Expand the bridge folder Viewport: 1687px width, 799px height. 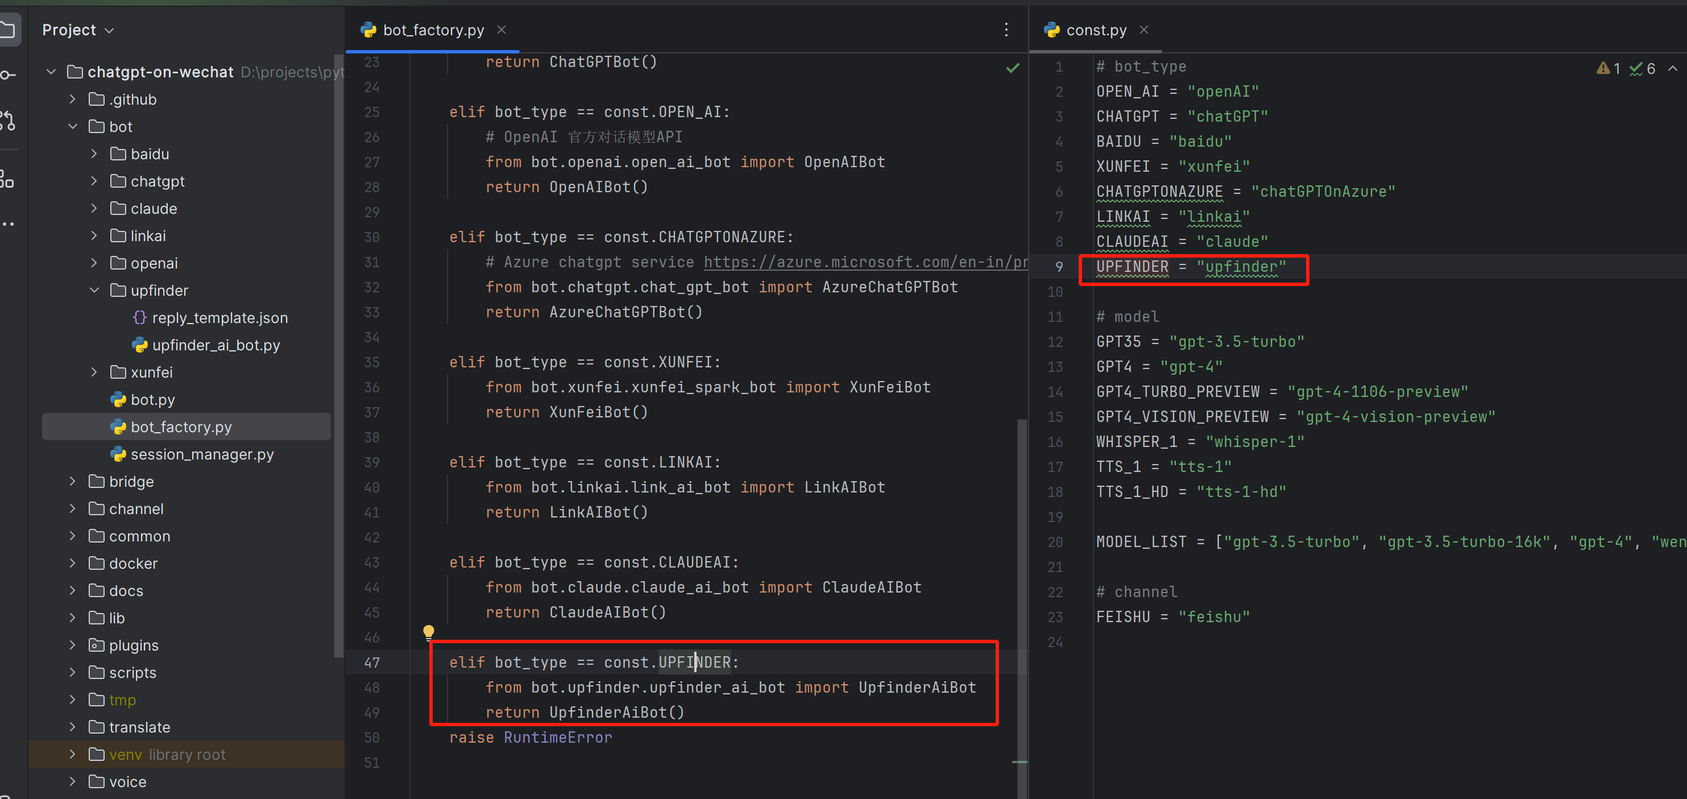pos(73,481)
